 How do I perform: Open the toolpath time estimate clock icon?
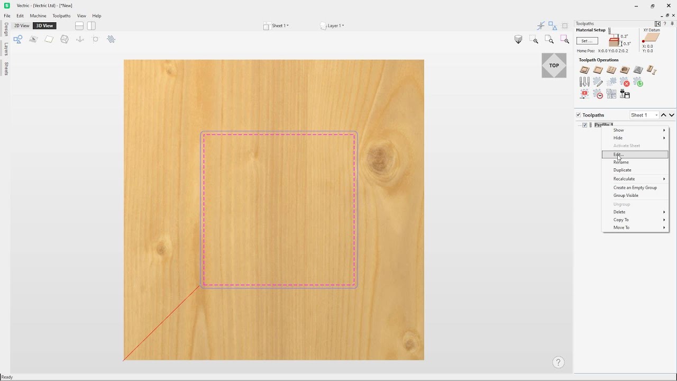598,94
